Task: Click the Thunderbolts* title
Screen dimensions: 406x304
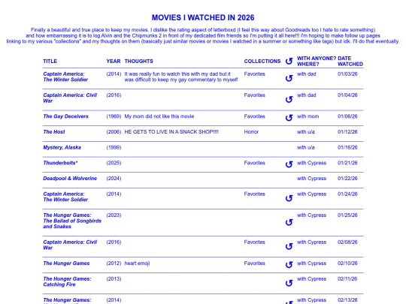Action: tap(60, 163)
